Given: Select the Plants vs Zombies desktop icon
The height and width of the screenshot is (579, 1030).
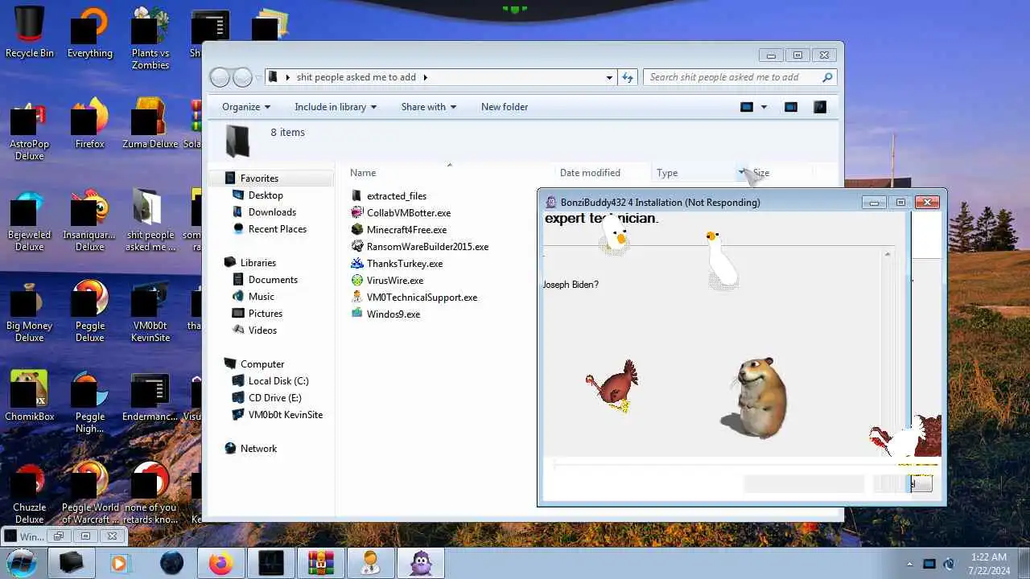Looking at the screenshot, I should (150, 38).
